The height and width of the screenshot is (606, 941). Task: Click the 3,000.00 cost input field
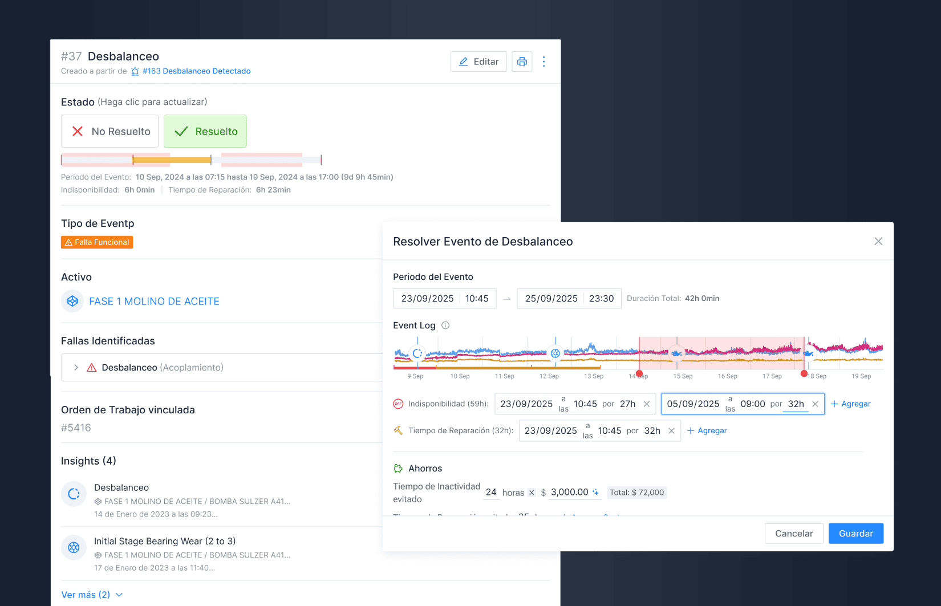click(x=569, y=493)
